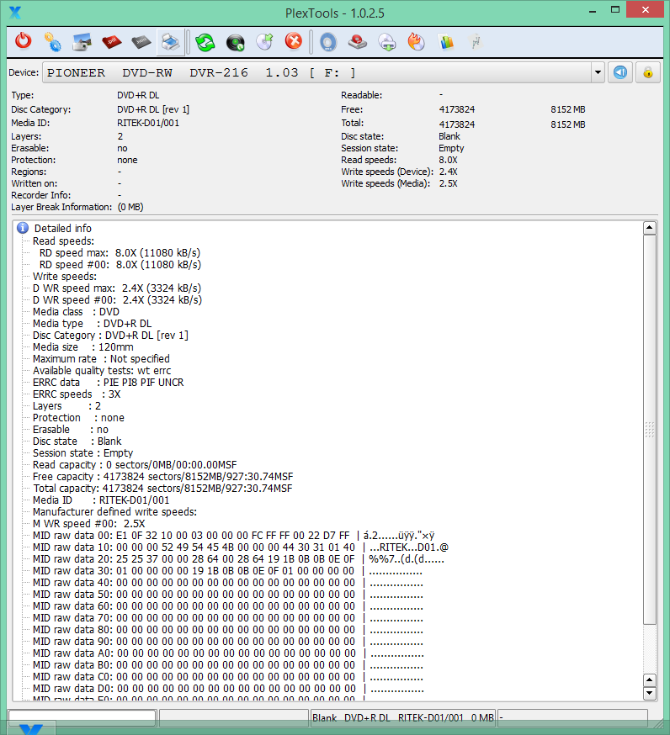This screenshot has height=735, width=670.
Task: Select 'Read capacity : 0 sectors' row
Action: (x=135, y=464)
